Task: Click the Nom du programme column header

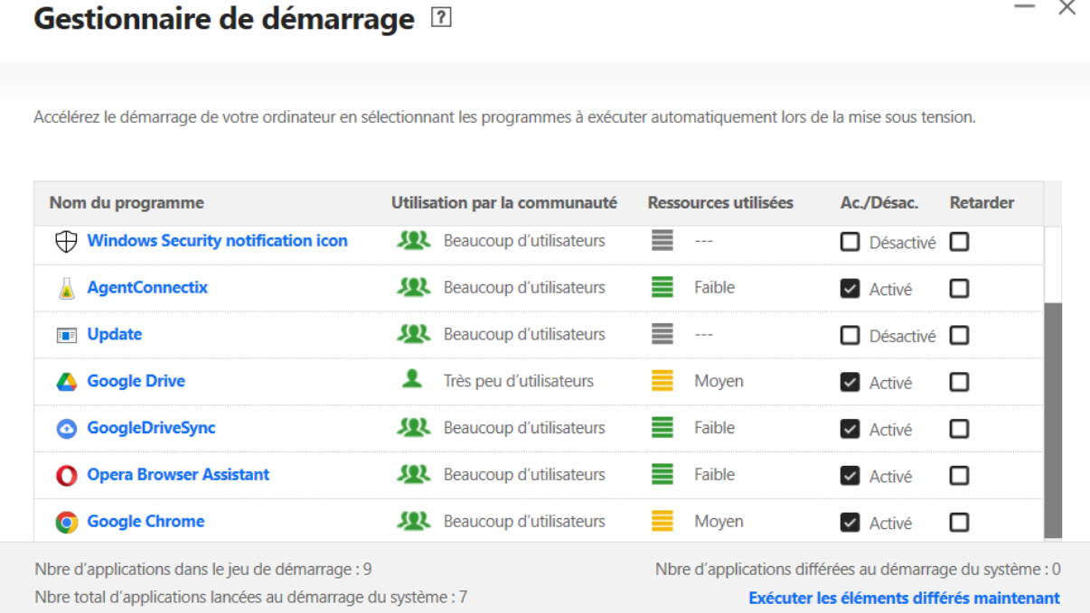Action: pos(126,202)
